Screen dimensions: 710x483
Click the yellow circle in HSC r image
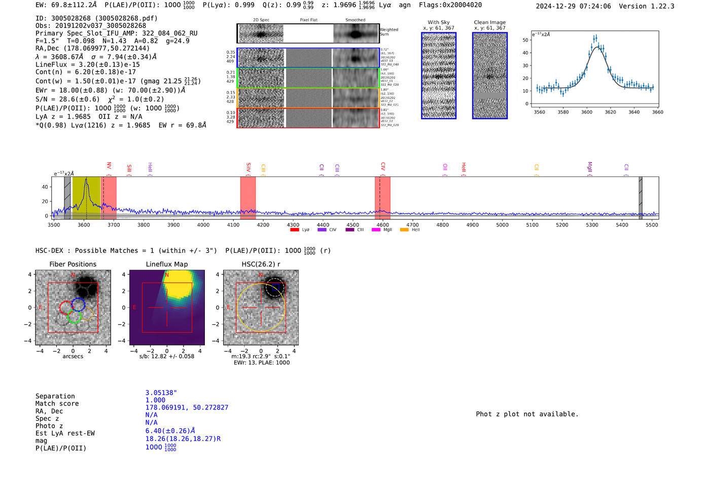click(x=261, y=308)
